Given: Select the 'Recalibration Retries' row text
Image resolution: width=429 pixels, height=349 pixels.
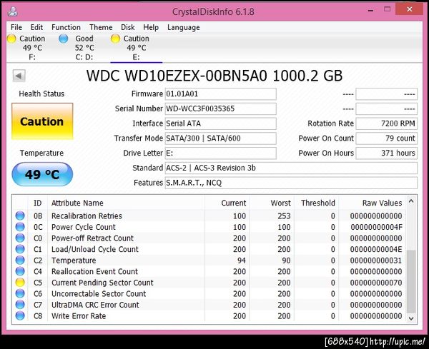Looking at the screenshot, I should 87,216.
